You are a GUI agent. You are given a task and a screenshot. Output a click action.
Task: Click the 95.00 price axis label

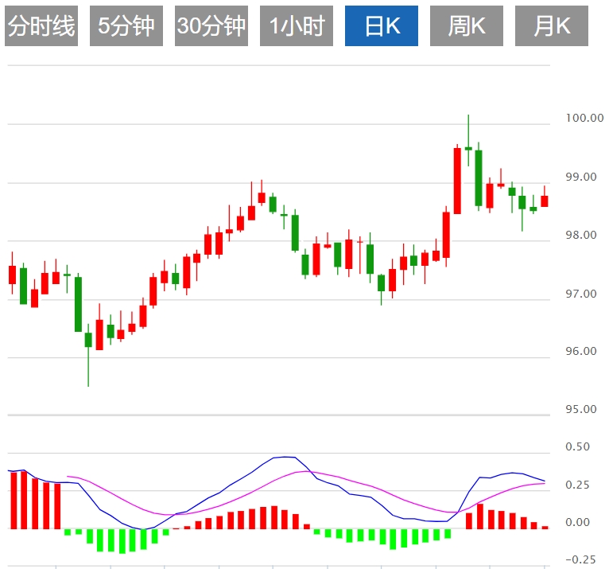581,409
